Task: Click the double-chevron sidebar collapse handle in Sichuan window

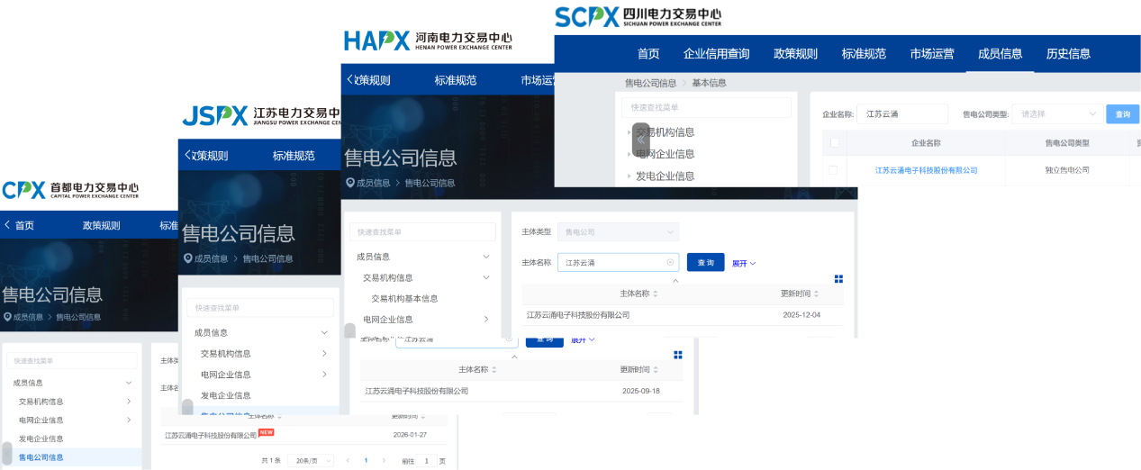Action: 640,140
